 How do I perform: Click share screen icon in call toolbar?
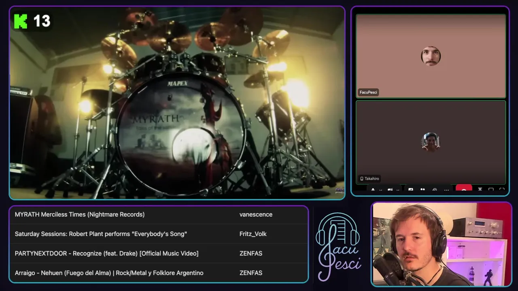click(x=411, y=190)
